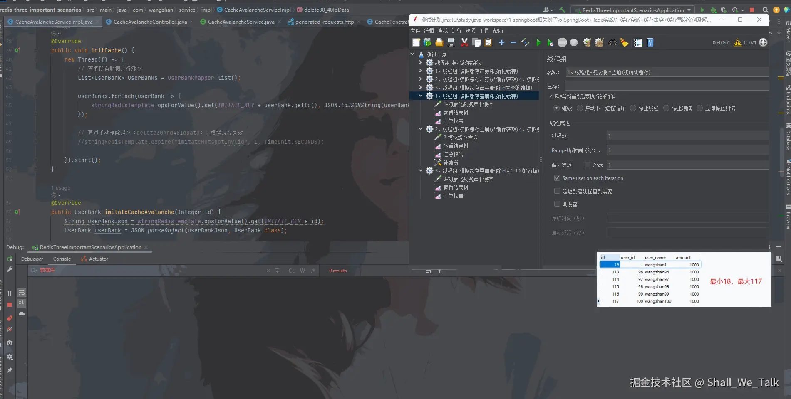Switch to the Actuator tab
The height and width of the screenshot is (399, 791).
click(x=94, y=259)
